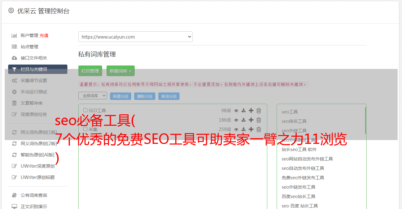The image size is (402, 209).
Task: Click the 公有词库查询 book icon
Action: pyautogui.click(x=14, y=195)
